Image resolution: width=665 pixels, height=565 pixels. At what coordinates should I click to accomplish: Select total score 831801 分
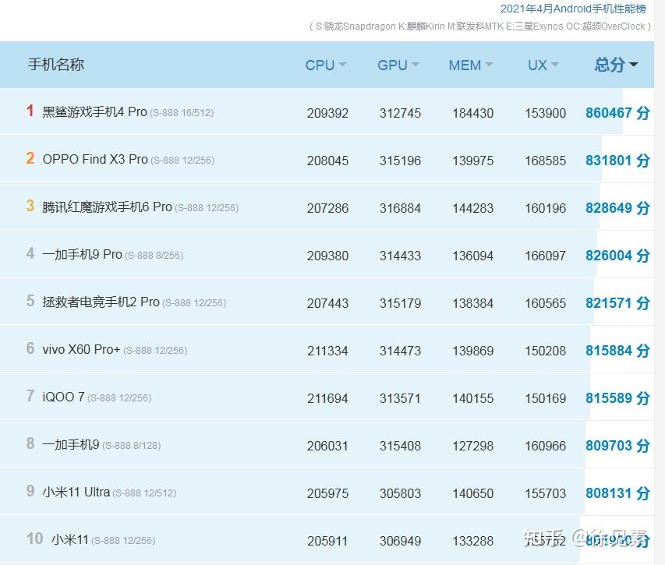tap(617, 161)
